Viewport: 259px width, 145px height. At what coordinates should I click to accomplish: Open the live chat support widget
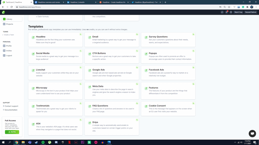click(252, 133)
